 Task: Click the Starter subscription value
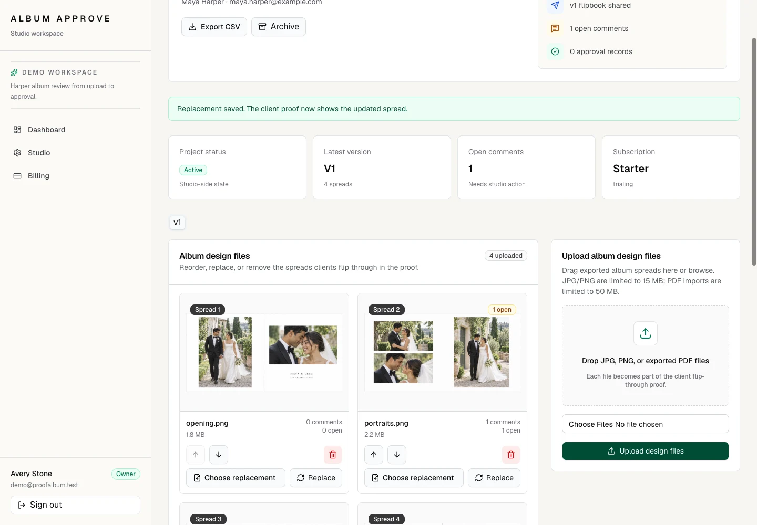coord(631,169)
